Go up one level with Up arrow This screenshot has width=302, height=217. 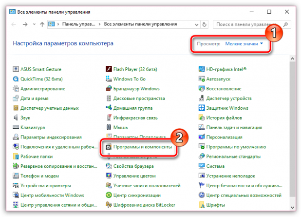point(42,24)
